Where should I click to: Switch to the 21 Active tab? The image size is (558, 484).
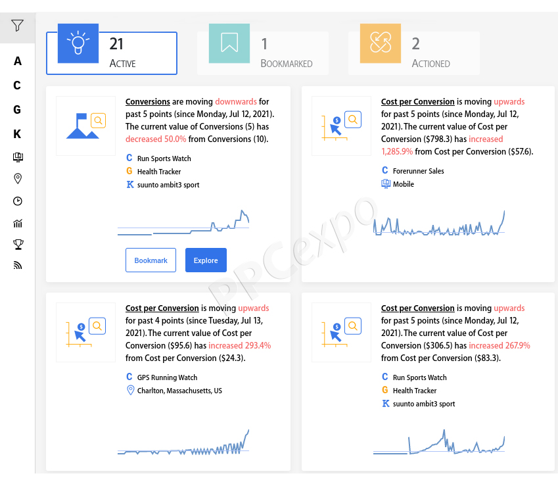click(112, 53)
